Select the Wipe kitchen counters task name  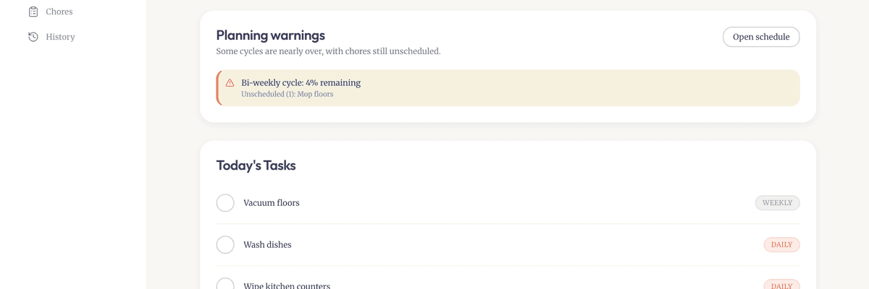pyautogui.click(x=287, y=285)
